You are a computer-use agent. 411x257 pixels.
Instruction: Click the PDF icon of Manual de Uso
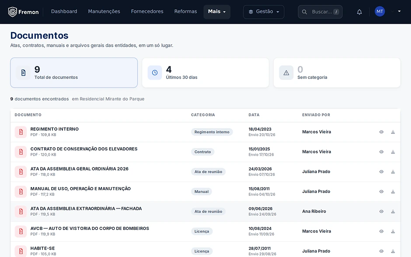click(x=21, y=192)
